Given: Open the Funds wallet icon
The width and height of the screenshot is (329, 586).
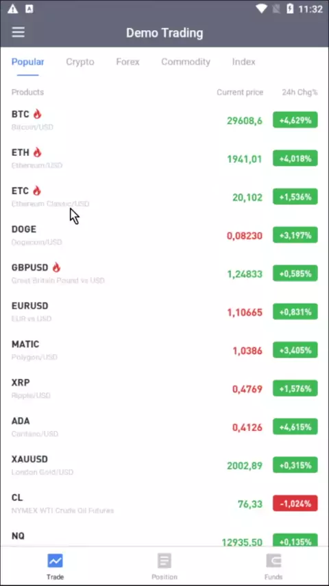Looking at the screenshot, I should click(x=273, y=561).
